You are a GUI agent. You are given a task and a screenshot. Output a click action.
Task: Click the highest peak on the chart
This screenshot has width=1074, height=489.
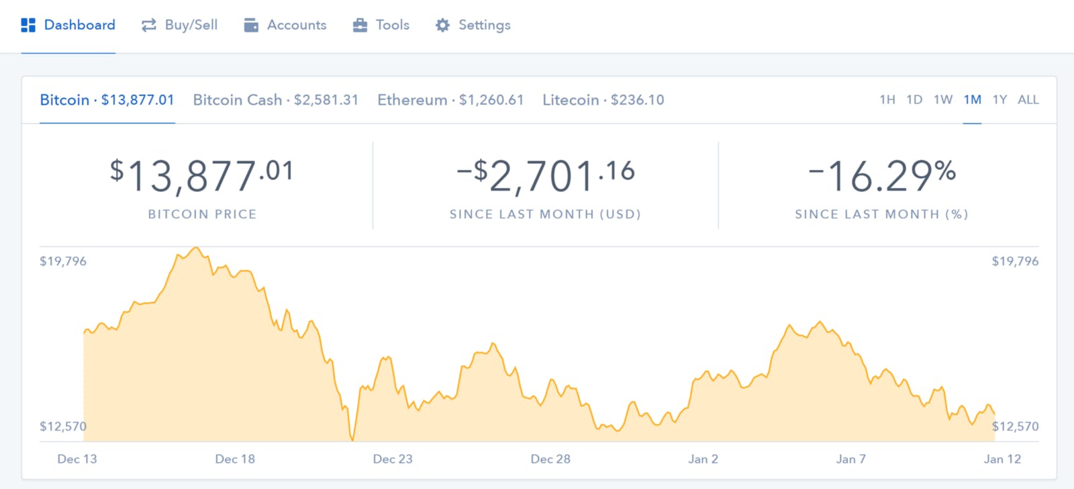(196, 249)
